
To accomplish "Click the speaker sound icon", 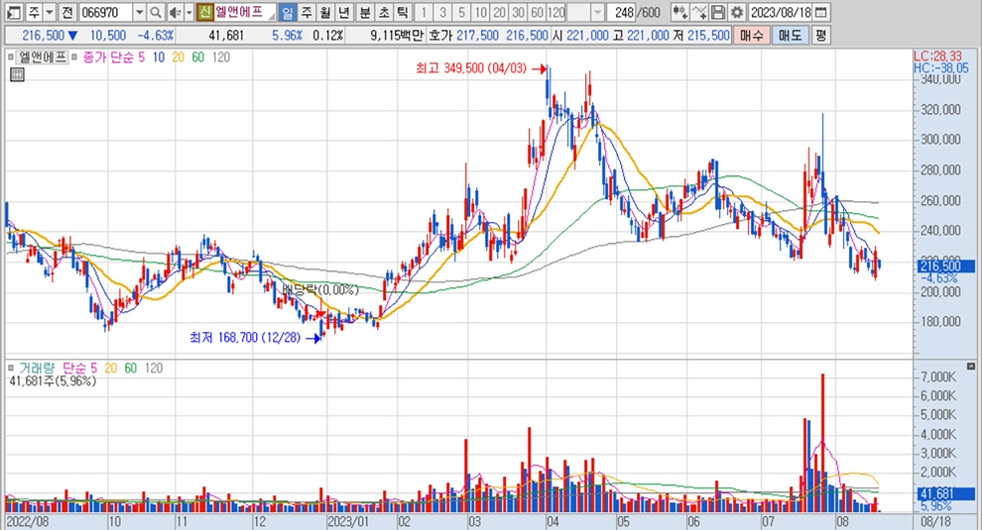I will pyautogui.click(x=174, y=13).
